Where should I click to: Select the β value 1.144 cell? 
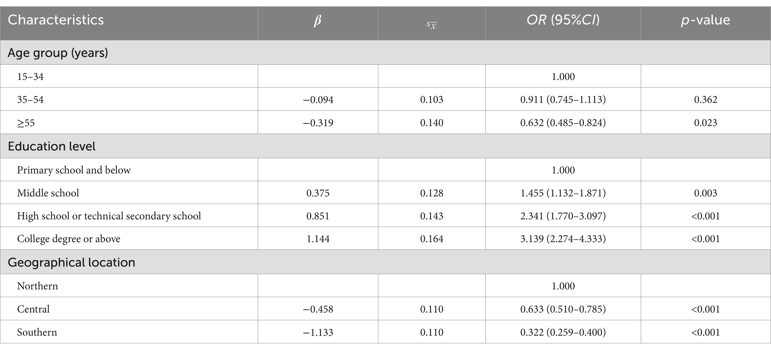point(318,239)
